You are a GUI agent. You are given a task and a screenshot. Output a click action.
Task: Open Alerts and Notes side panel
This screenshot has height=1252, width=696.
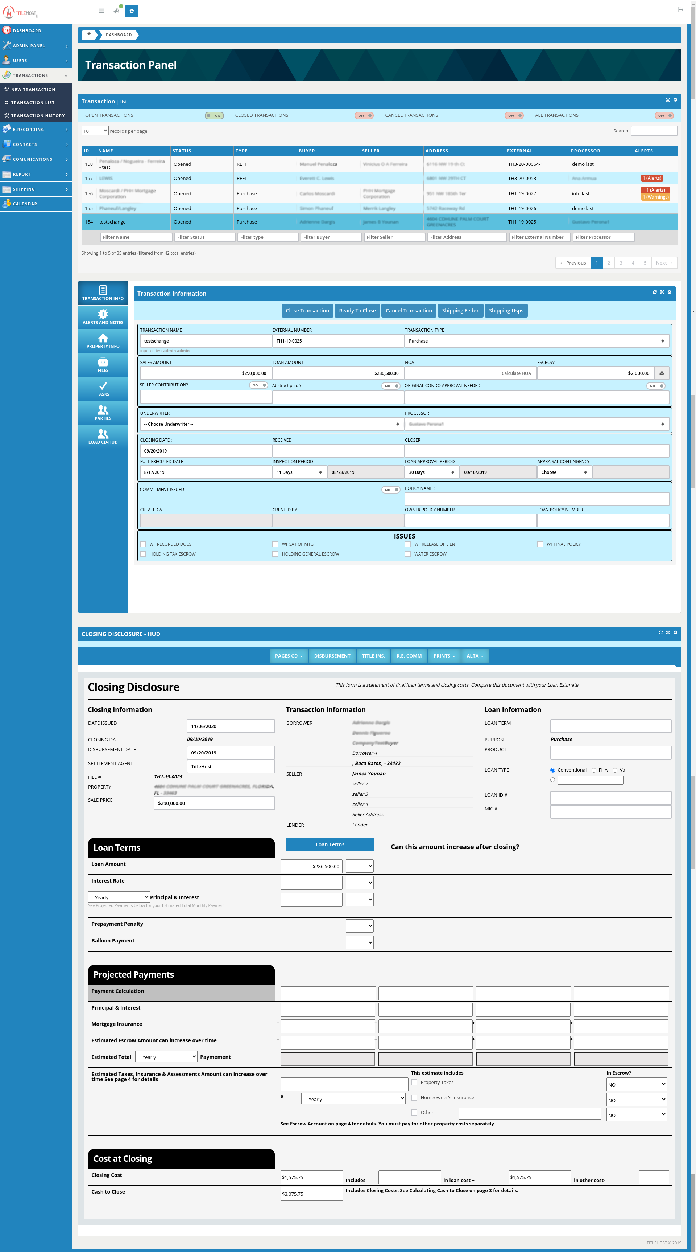103,317
